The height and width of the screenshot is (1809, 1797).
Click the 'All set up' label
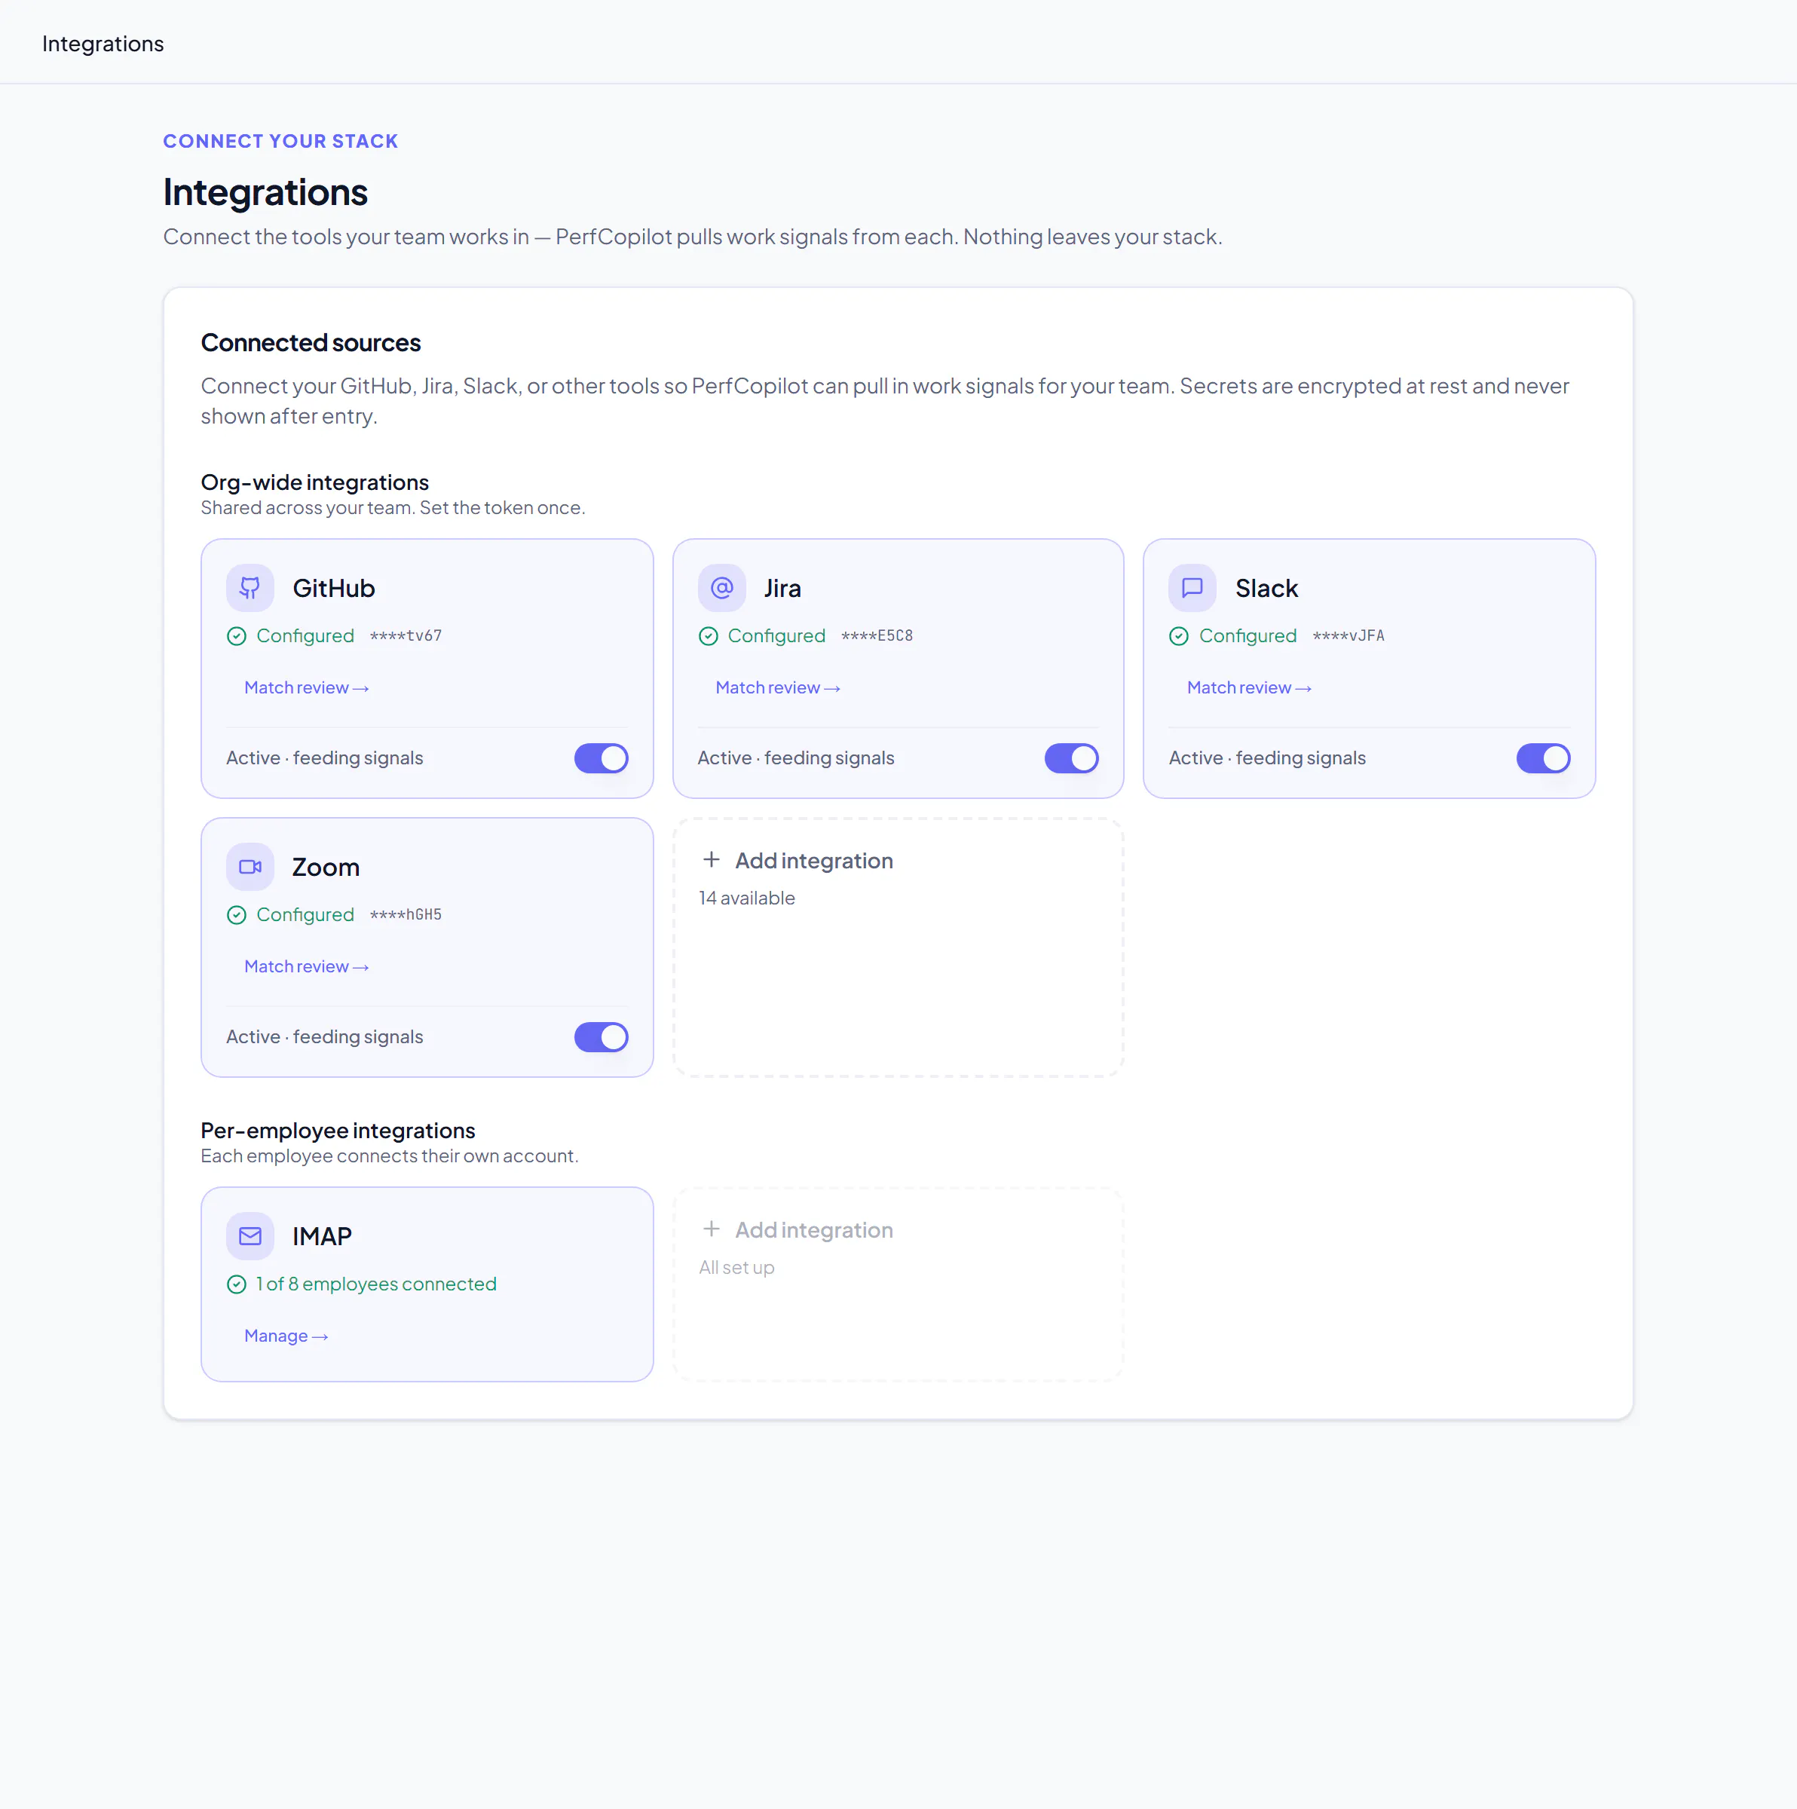click(736, 1267)
